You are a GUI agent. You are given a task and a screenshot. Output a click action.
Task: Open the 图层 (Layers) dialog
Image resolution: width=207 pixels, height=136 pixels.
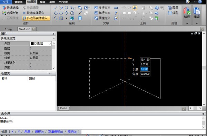point(173,8)
